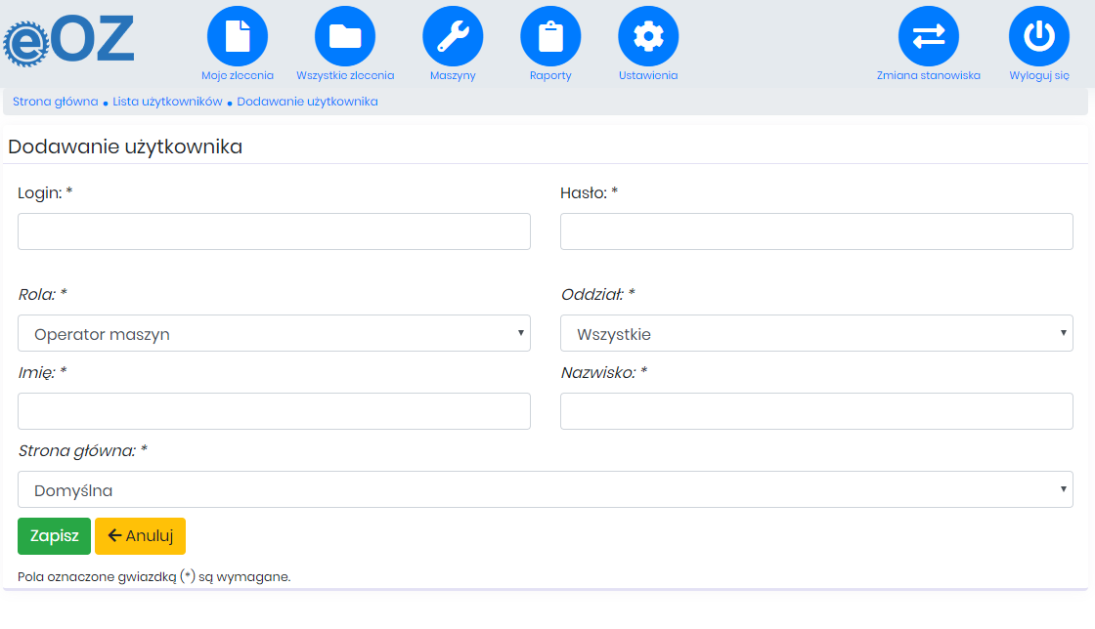1095x629 pixels.
Task: Focus the Hasło input field
Action: pyautogui.click(x=816, y=231)
